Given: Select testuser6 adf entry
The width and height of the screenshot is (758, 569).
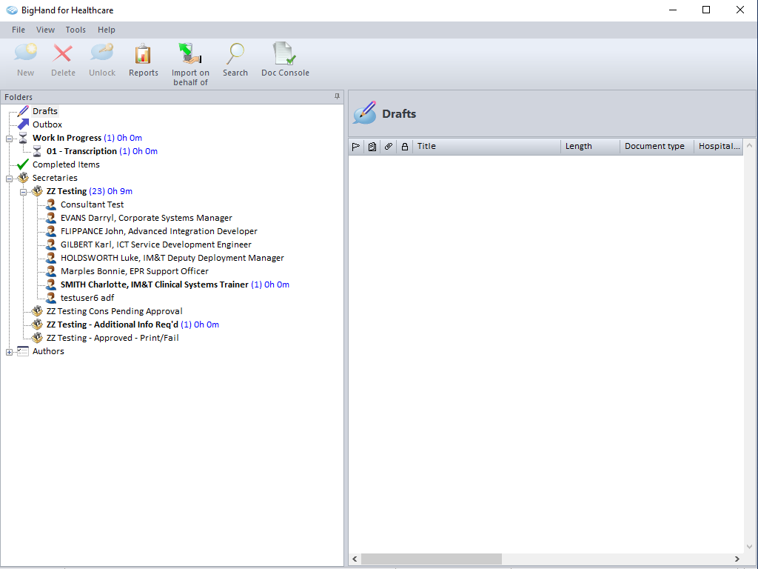Looking at the screenshot, I should point(87,298).
